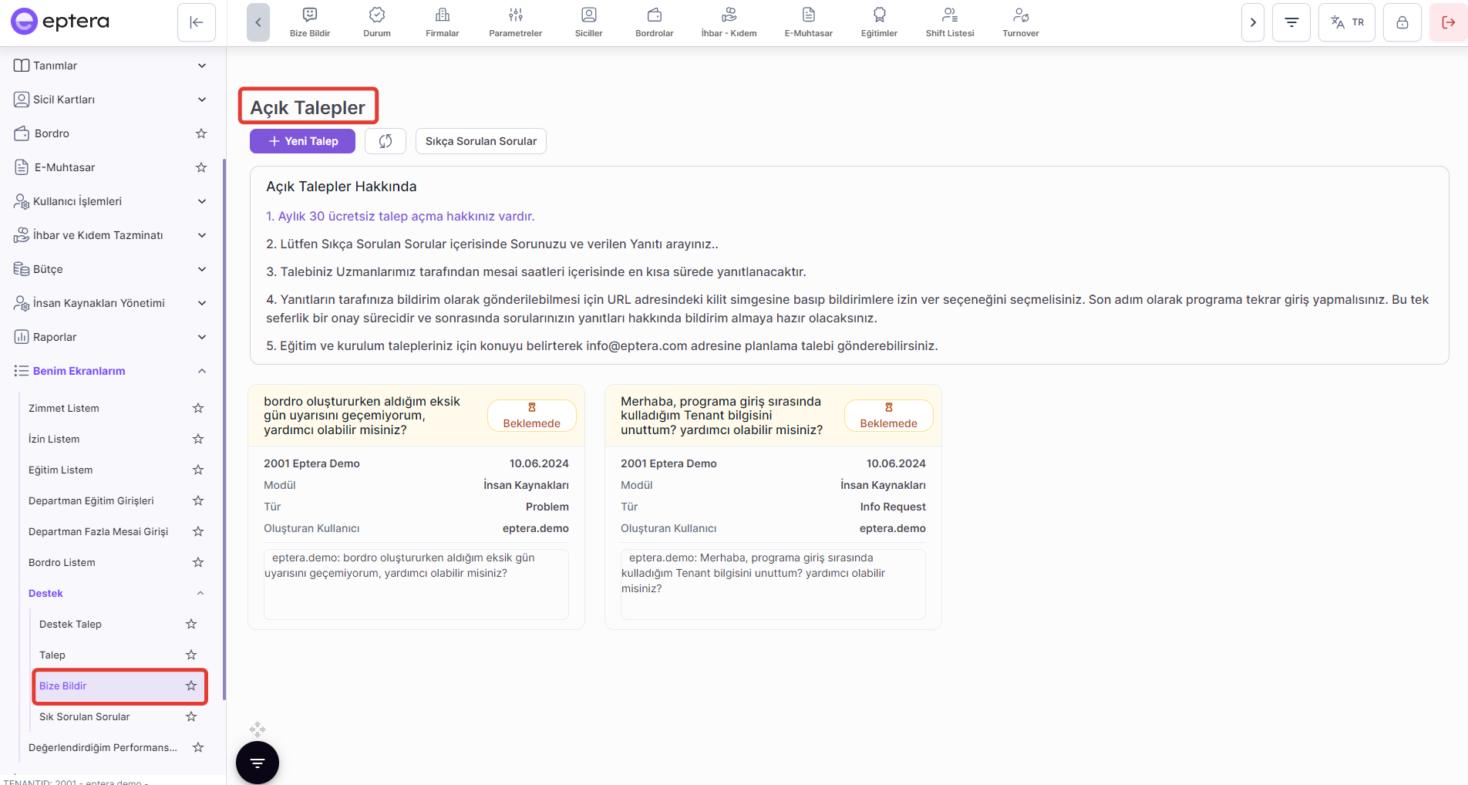Open İzin Listem in sidebar

pyautogui.click(x=54, y=439)
